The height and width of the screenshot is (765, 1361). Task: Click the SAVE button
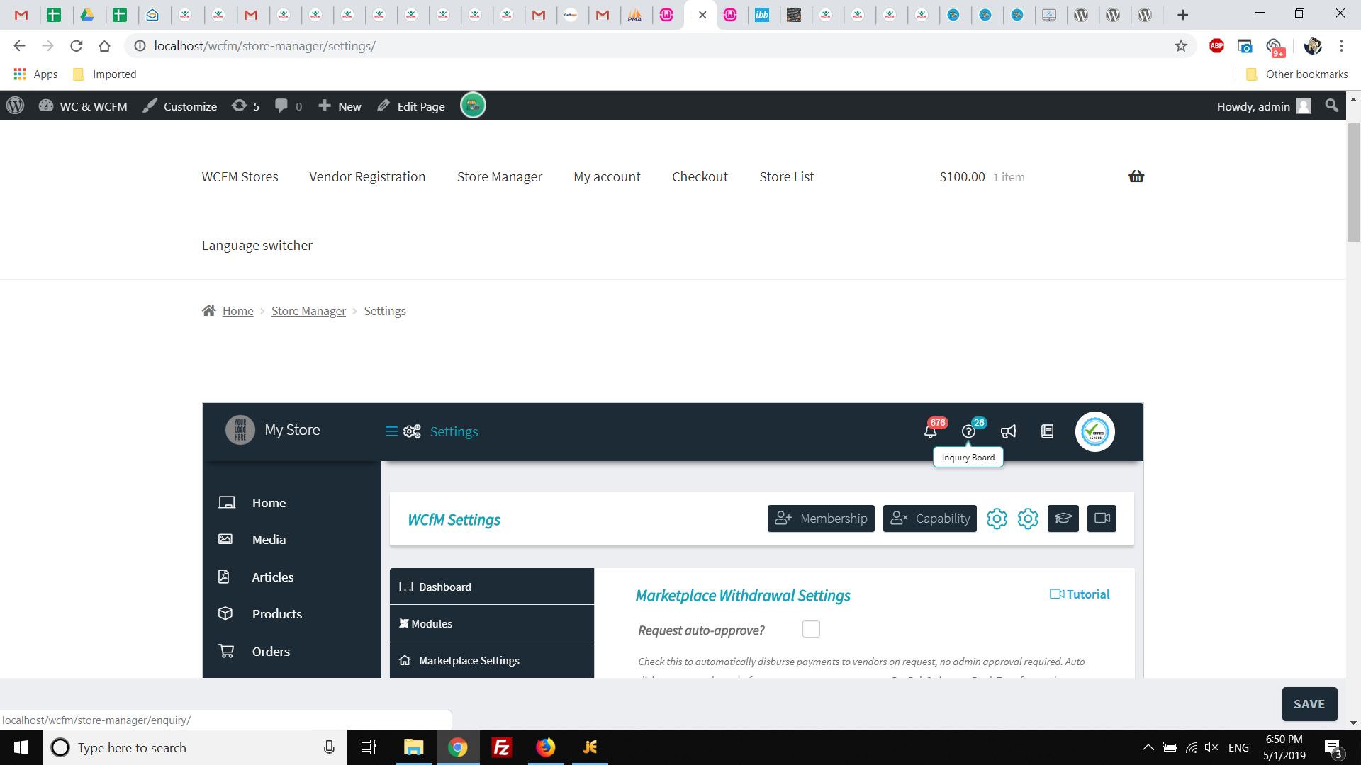click(x=1309, y=704)
